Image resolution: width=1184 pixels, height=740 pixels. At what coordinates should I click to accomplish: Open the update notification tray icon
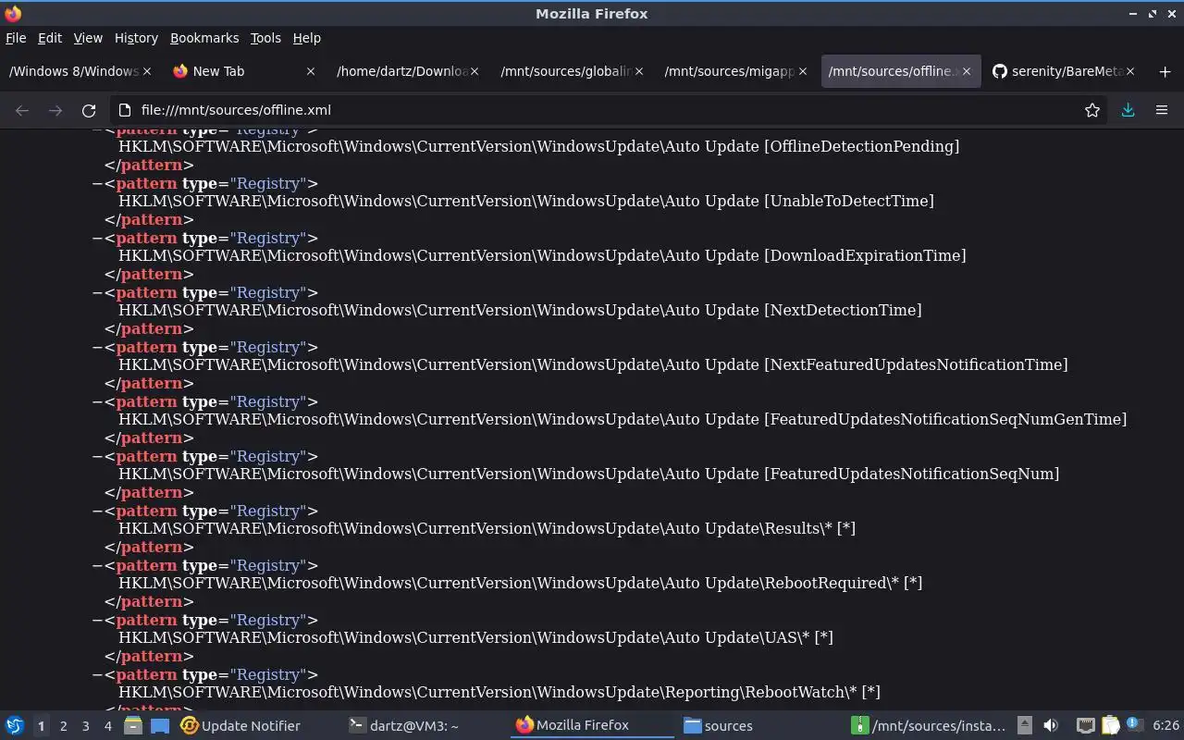click(x=1134, y=726)
